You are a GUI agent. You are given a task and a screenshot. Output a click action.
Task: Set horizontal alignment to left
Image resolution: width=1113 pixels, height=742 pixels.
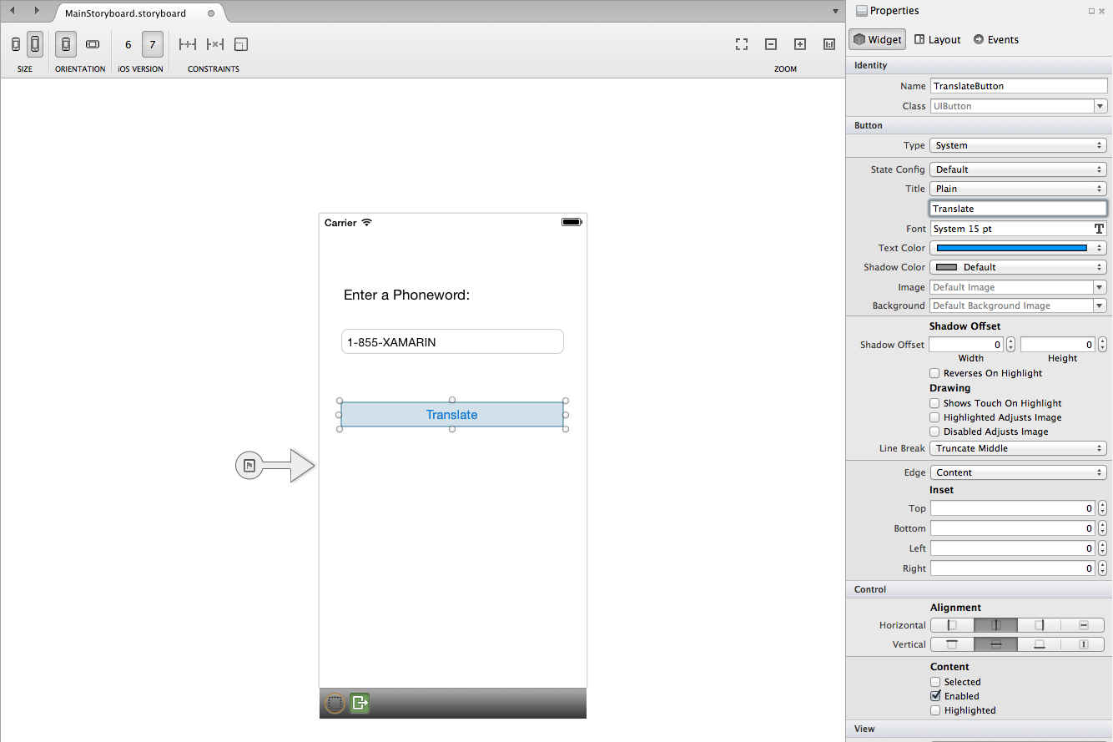[x=952, y=625]
